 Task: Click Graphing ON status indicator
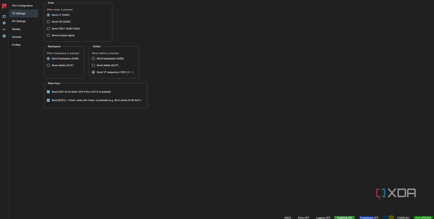tap(344, 218)
